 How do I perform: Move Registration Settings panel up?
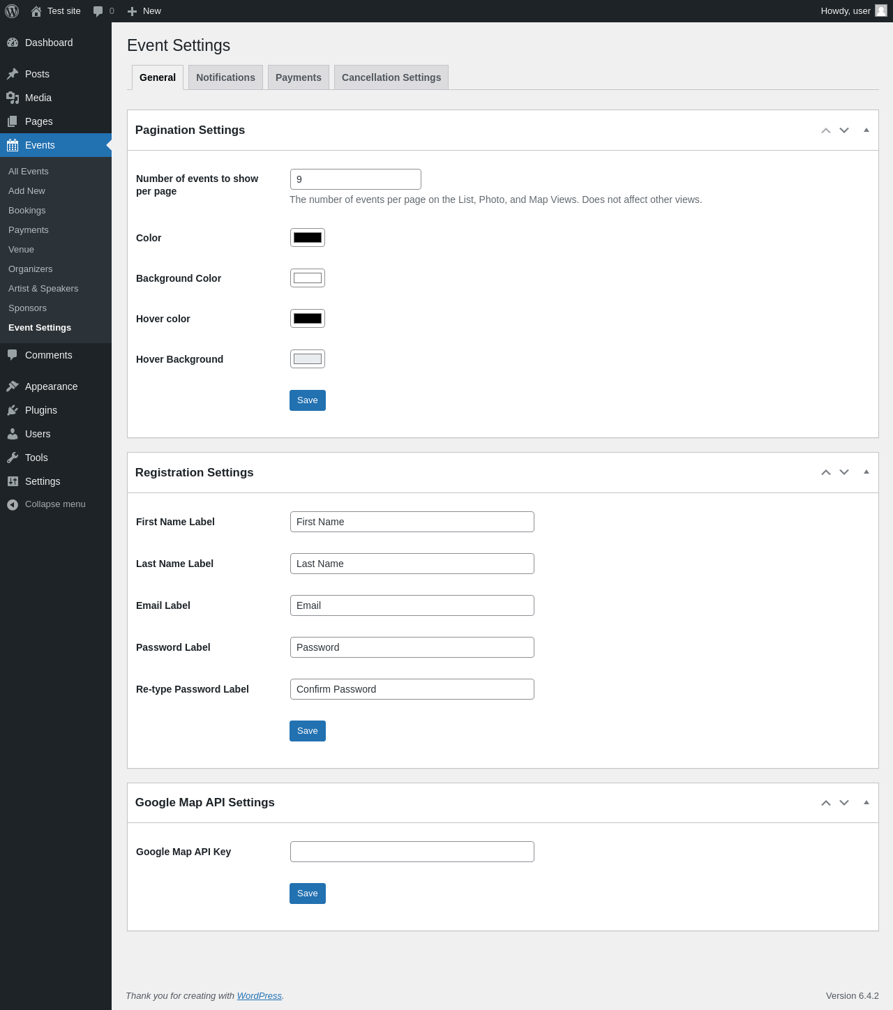pyautogui.click(x=826, y=472)
